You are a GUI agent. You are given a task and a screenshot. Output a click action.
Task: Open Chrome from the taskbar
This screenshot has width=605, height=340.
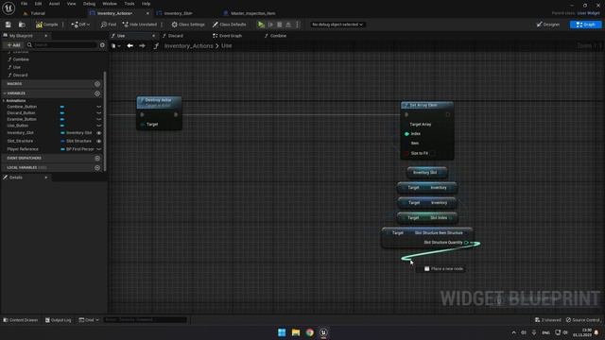[309, 332]
